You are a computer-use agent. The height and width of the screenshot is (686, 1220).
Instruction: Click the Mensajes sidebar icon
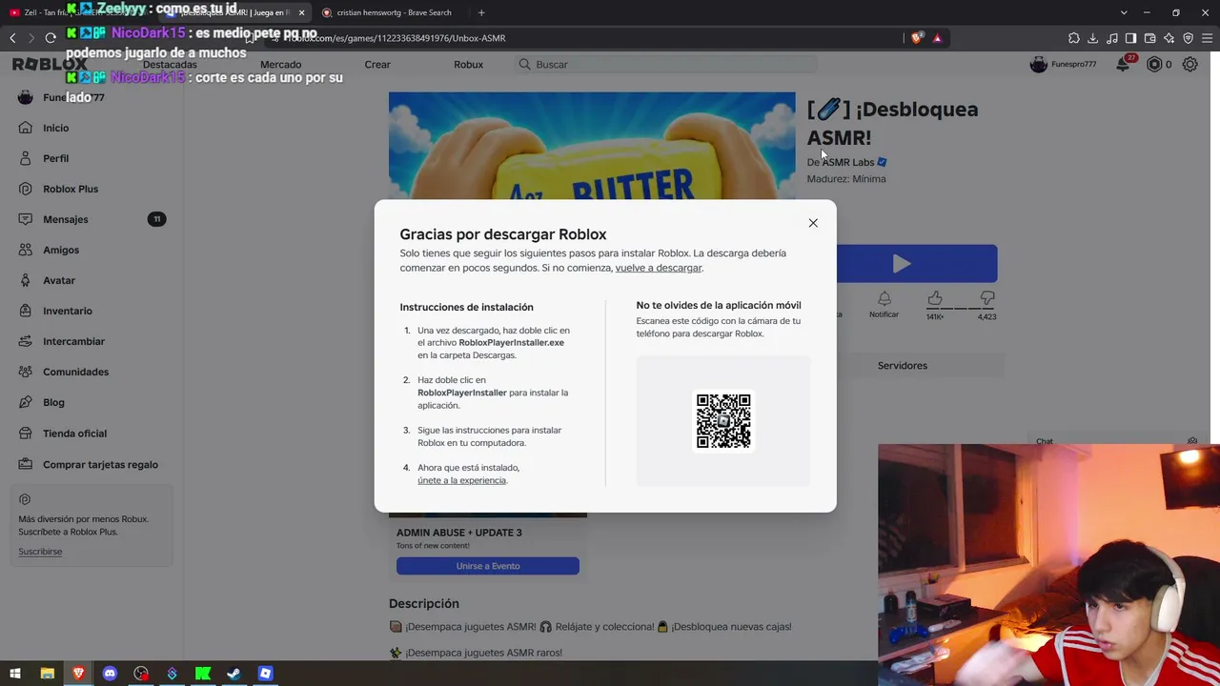[x=25, y=219]
